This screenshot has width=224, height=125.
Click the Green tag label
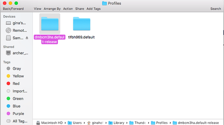pos(18,98)
